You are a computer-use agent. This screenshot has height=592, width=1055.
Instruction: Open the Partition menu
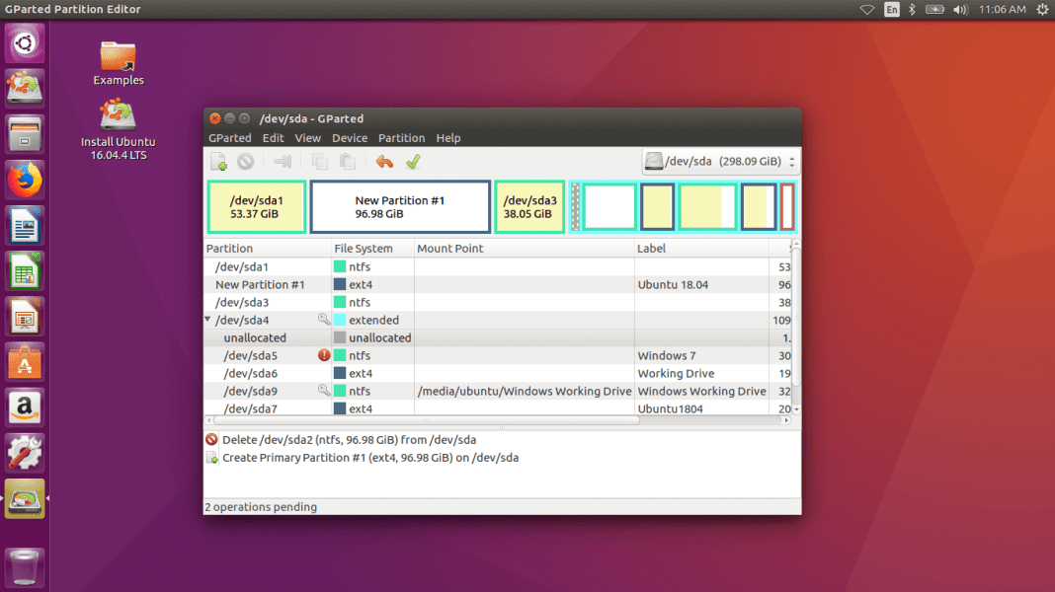[x=401, y=137]
